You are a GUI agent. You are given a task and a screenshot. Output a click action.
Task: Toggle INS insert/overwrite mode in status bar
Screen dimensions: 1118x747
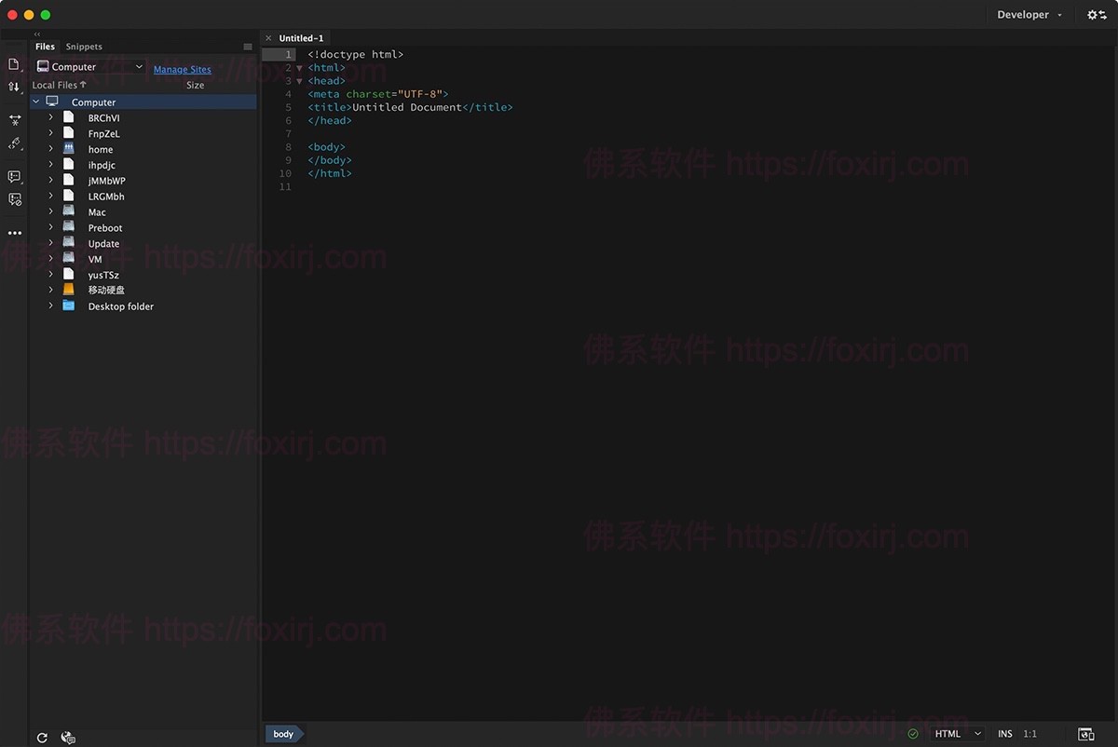(1004, 734)
